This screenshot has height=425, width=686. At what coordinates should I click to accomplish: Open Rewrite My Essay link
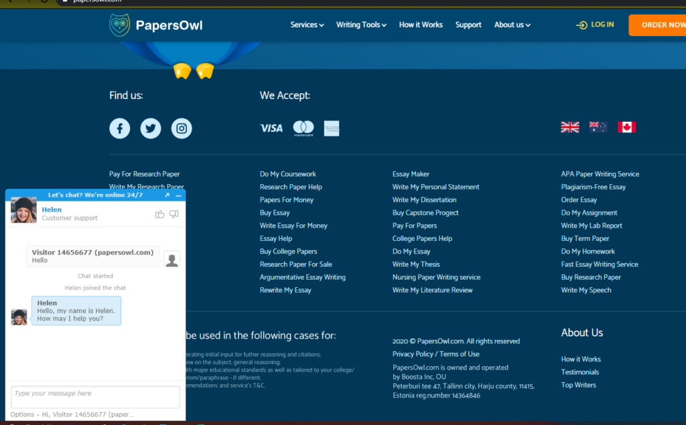(285, 290)
